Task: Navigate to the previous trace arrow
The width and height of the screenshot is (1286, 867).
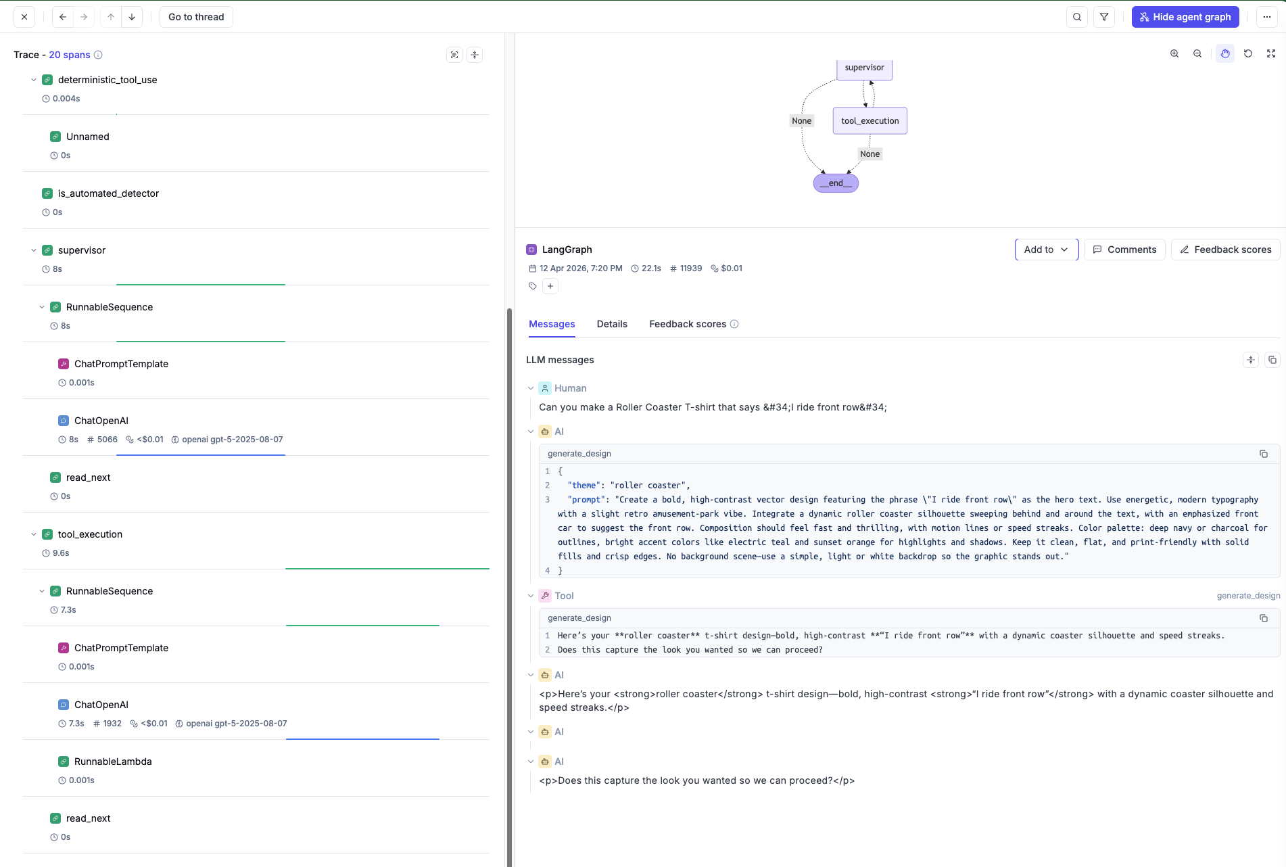Action: (63, 17)
